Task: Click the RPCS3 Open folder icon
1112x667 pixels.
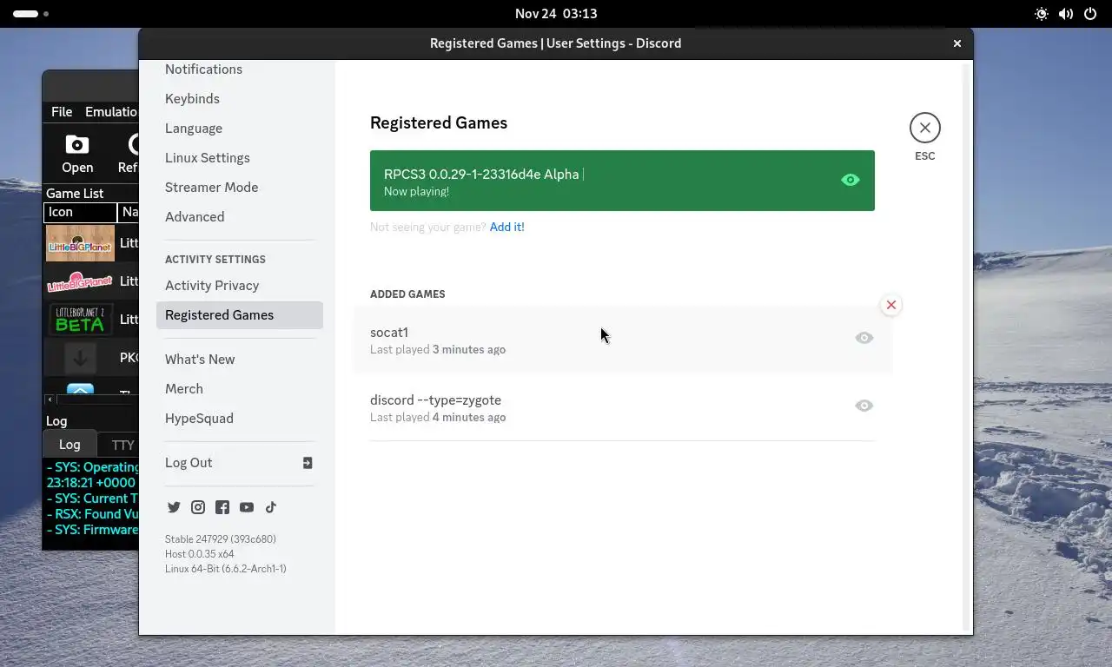Action: 76,145
